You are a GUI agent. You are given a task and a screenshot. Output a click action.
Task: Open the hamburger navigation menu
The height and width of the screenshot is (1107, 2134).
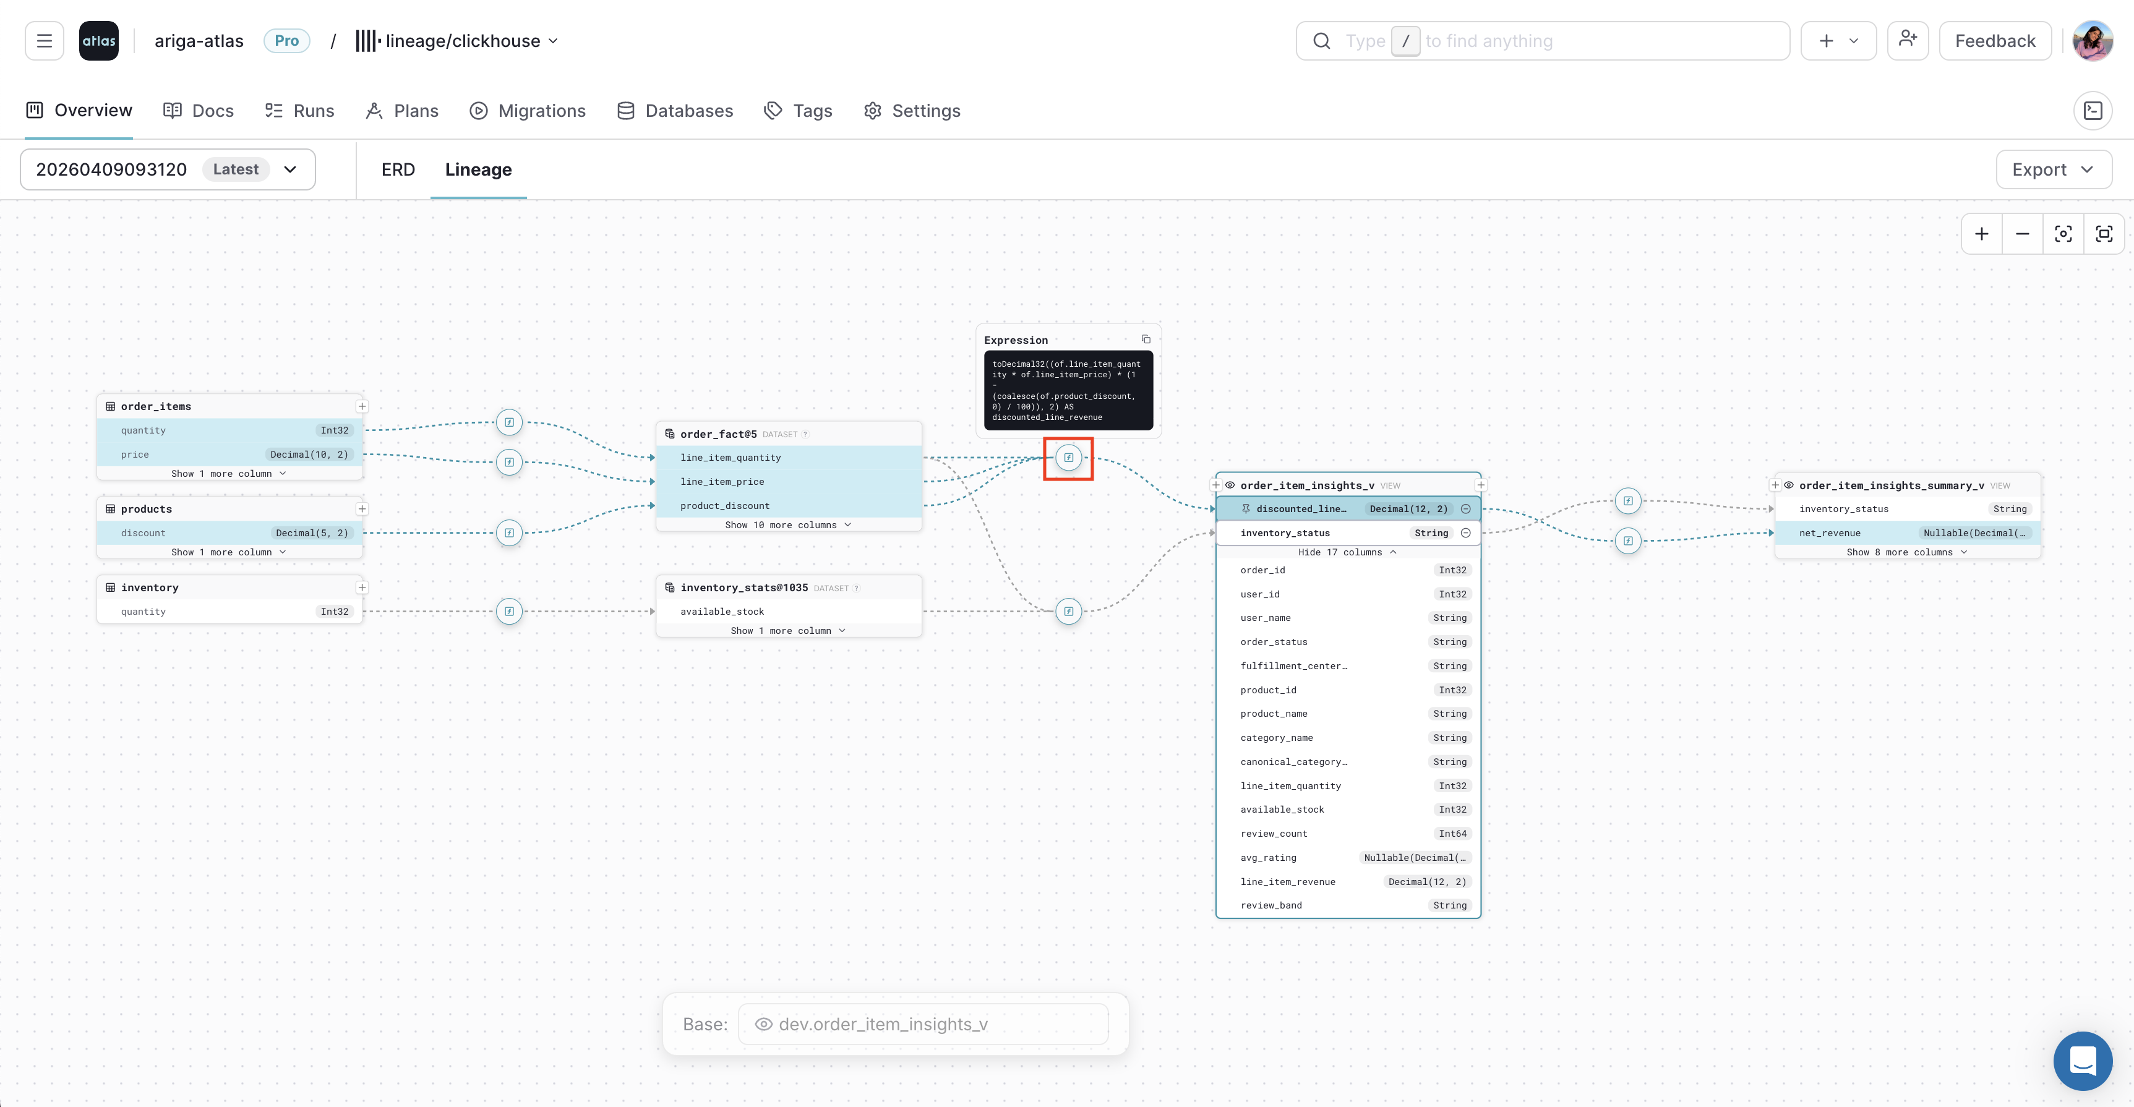(44, 40)
